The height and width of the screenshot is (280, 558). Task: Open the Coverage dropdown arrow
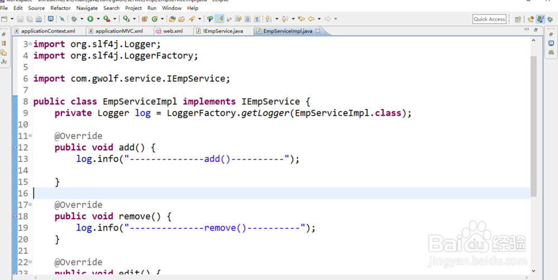[134, 19]
